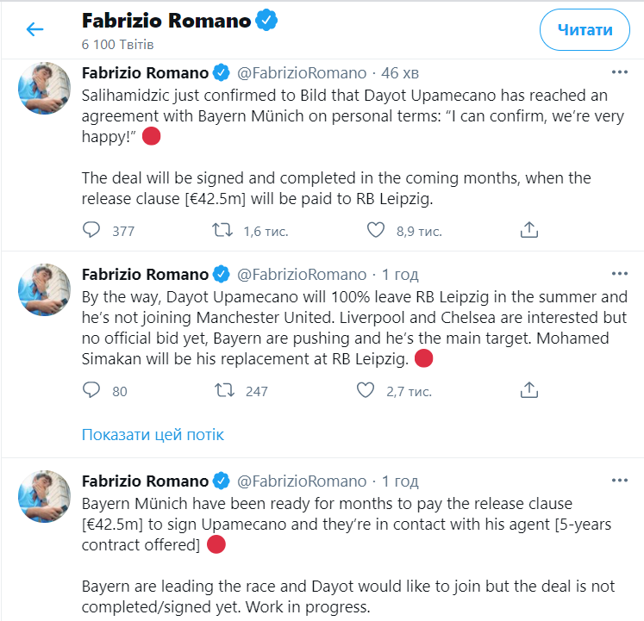Viewport: 644px width, 621px height.
Task: Reply to the Mohamed Simakan replacement tweet
Action: point(91,390)
